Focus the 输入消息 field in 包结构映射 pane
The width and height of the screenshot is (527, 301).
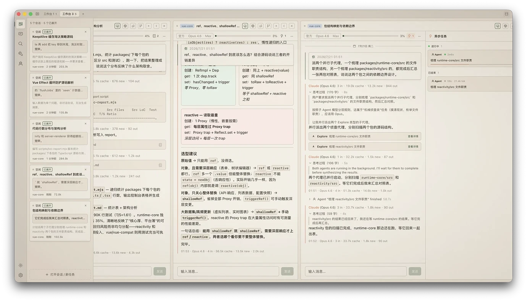click(x=356, y=271)
